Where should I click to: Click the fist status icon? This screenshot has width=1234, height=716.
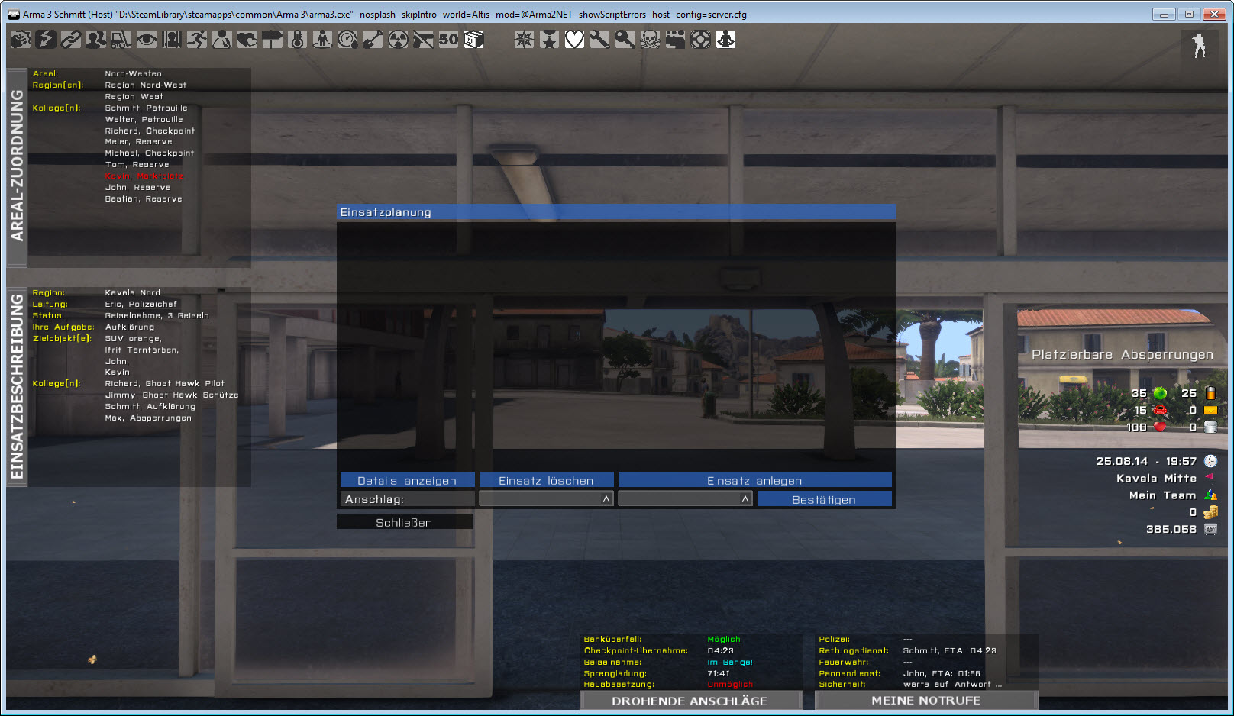(21, 39)
